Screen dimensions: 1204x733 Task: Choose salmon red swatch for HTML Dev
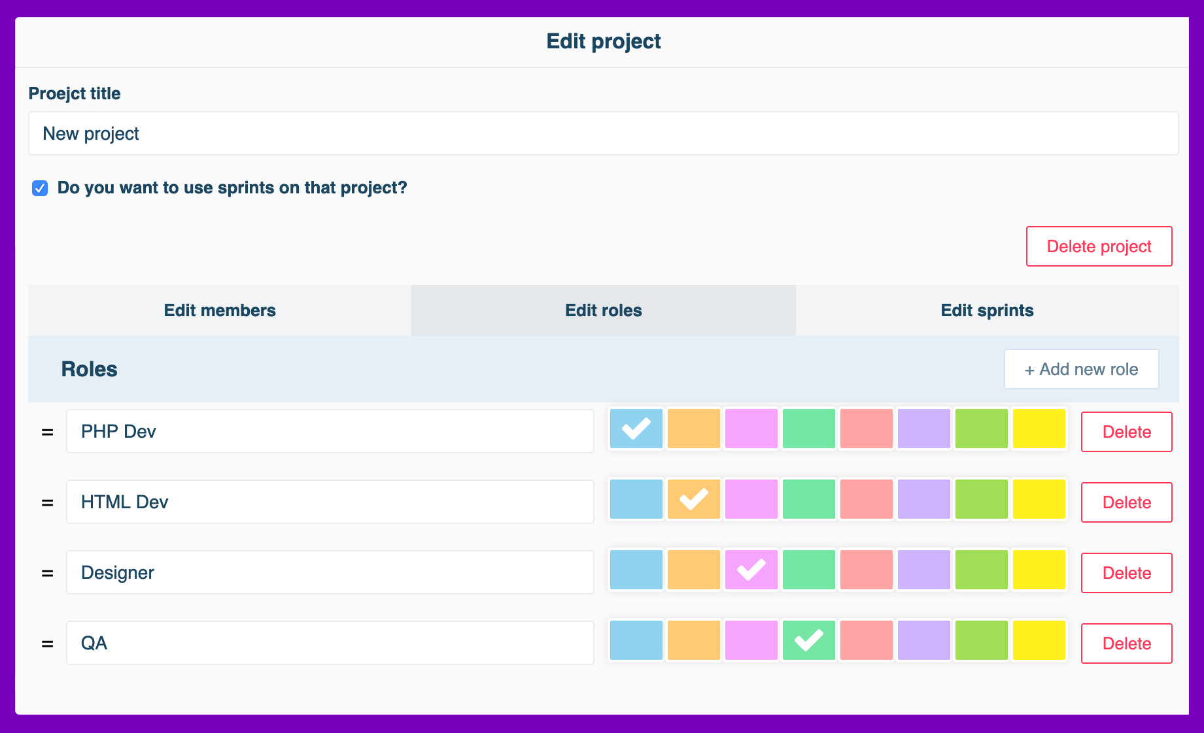(866, 499)
